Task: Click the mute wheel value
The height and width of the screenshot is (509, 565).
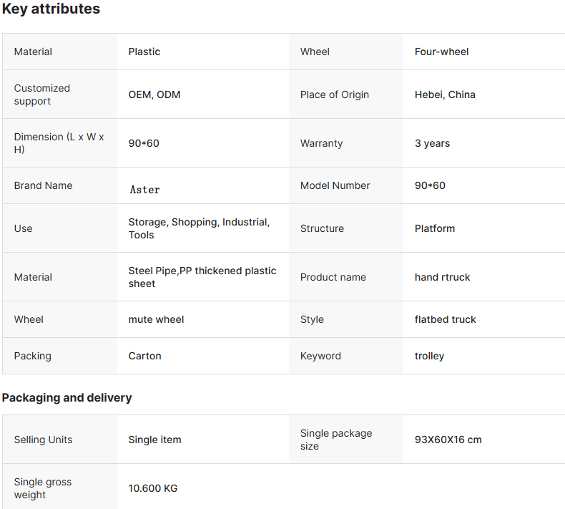Action: [x=156, y=319]
